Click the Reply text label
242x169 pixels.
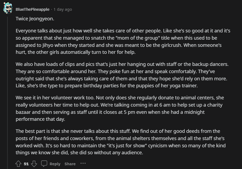(x=55, y=164)
